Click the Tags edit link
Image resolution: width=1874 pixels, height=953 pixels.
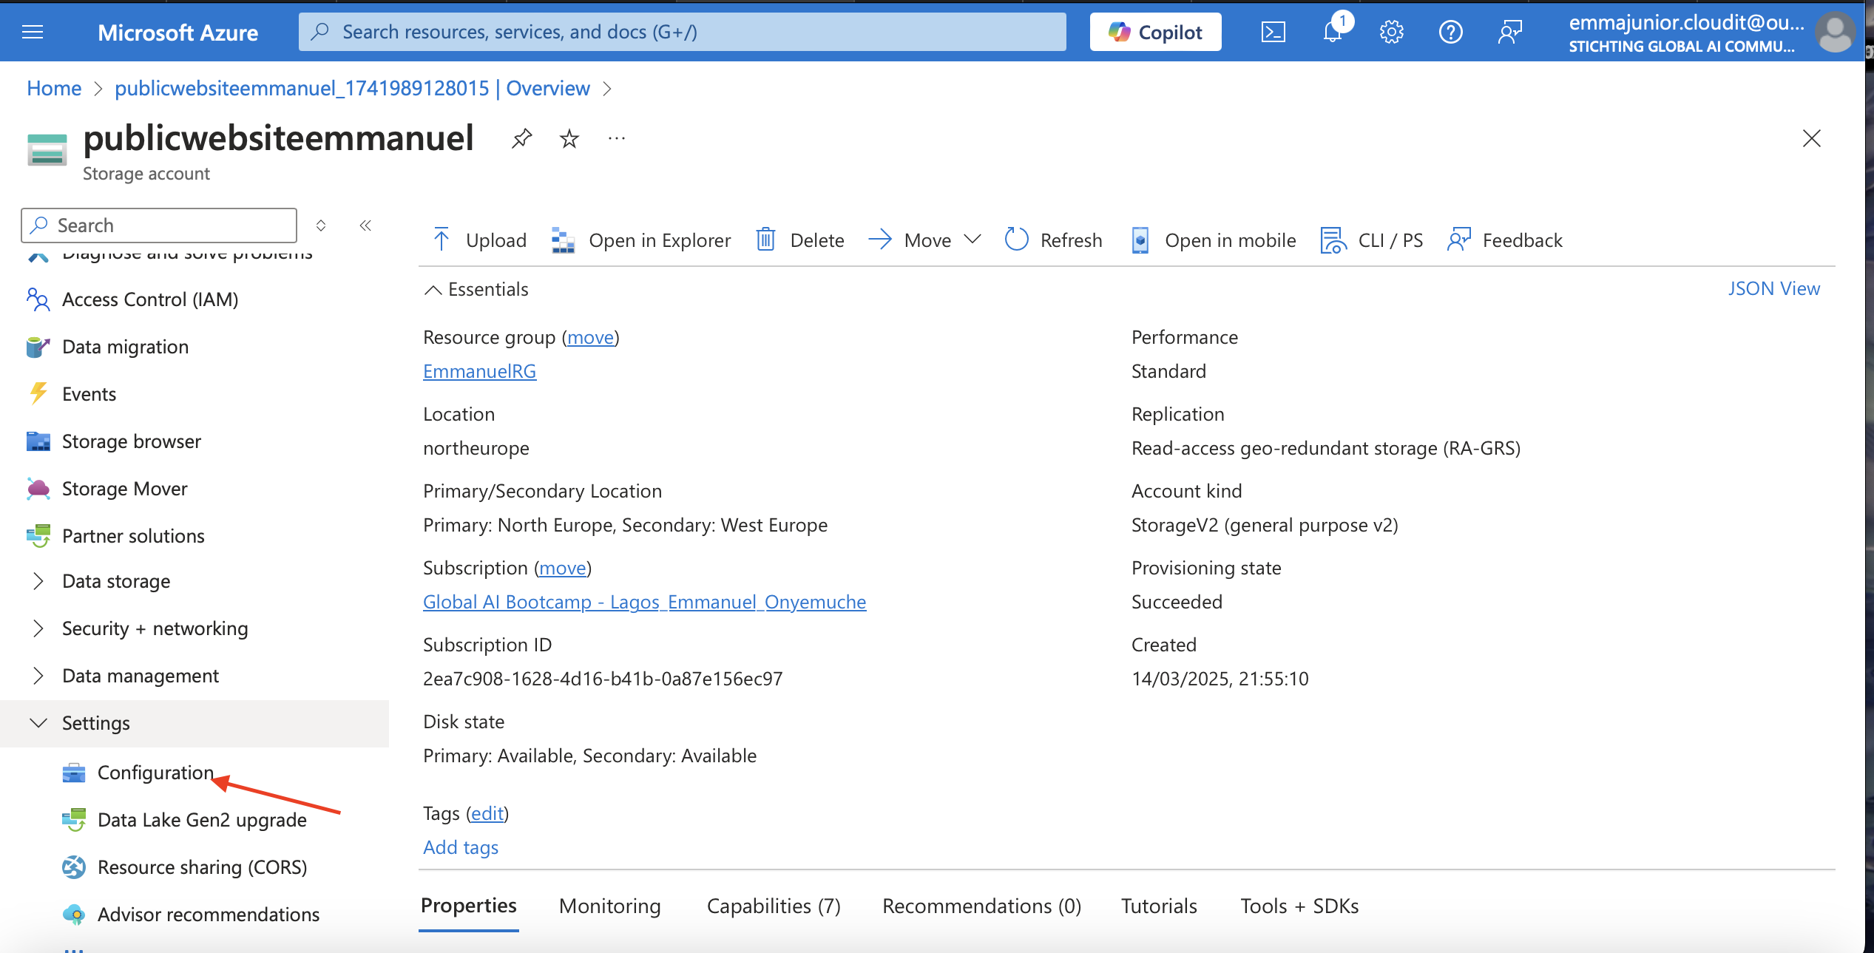tap(487, 813)
